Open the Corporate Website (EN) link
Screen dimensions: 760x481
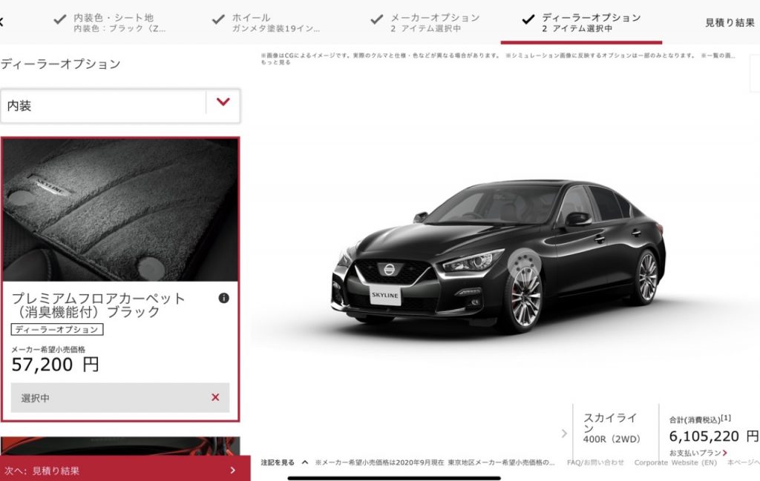pos(675,462)
